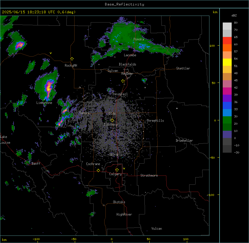
Task: Select the Innisfail label
Action: point(120,94)
